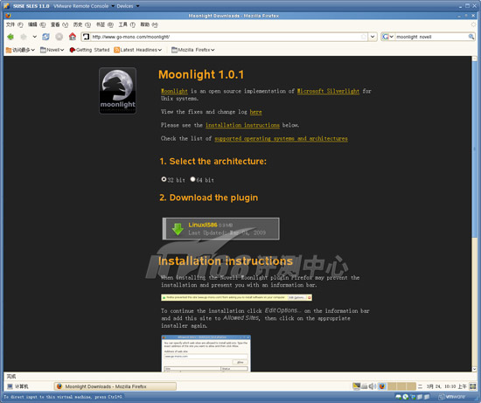The height and width of the screenshot is (403, 481).
Task: Click the Allowed Sites dialog screenshot thumbnail
Action: pyautogui.click(x=206, y=353)
